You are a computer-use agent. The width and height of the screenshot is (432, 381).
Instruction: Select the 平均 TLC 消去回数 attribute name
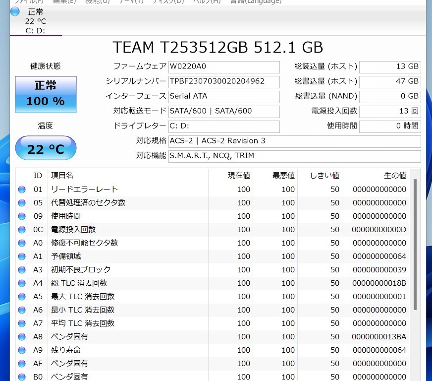(83, 323)
